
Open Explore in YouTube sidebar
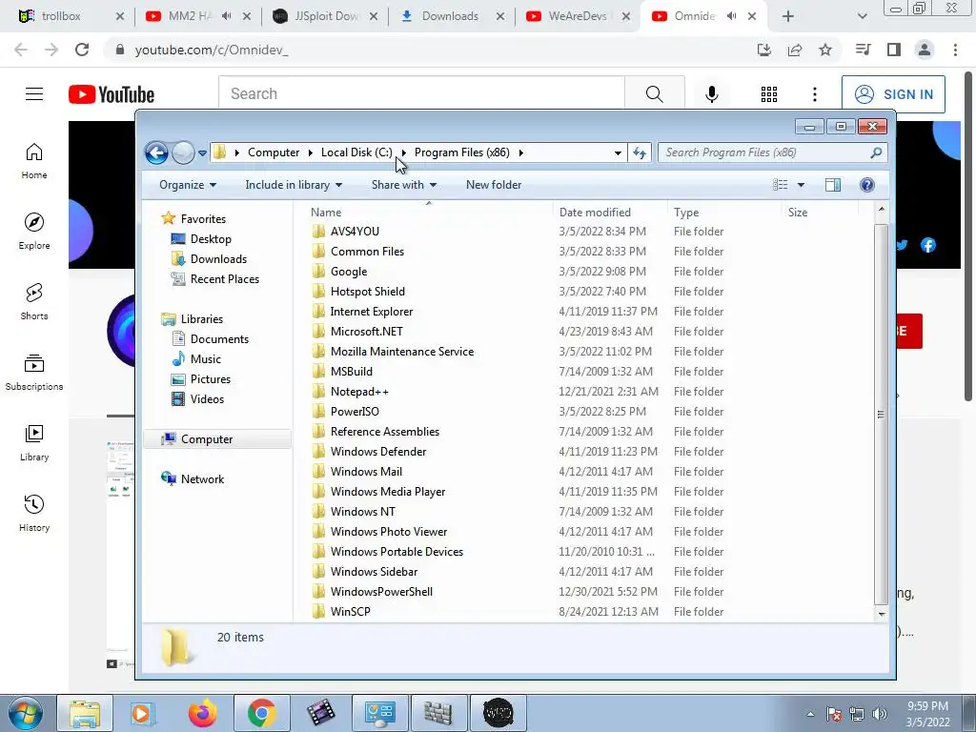click(34, 232)
